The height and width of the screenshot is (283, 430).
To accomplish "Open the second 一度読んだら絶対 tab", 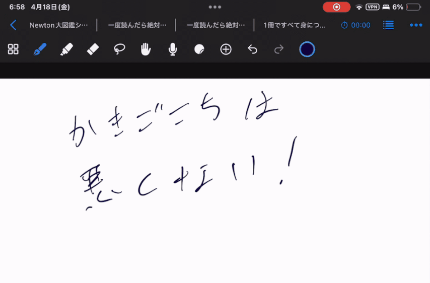I will point(216,25).
